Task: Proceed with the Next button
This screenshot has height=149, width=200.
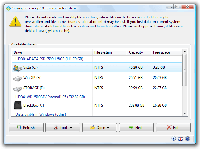Action: coord(136,128)
